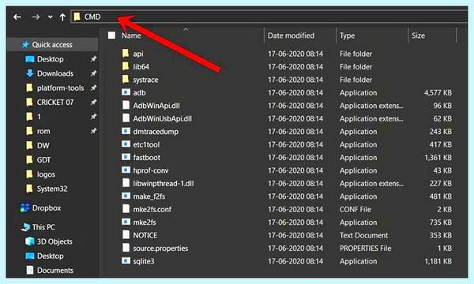Screen dimensions: 474x284
Task: Open Quick access in the sidebar
Action: tap(52, 45)
